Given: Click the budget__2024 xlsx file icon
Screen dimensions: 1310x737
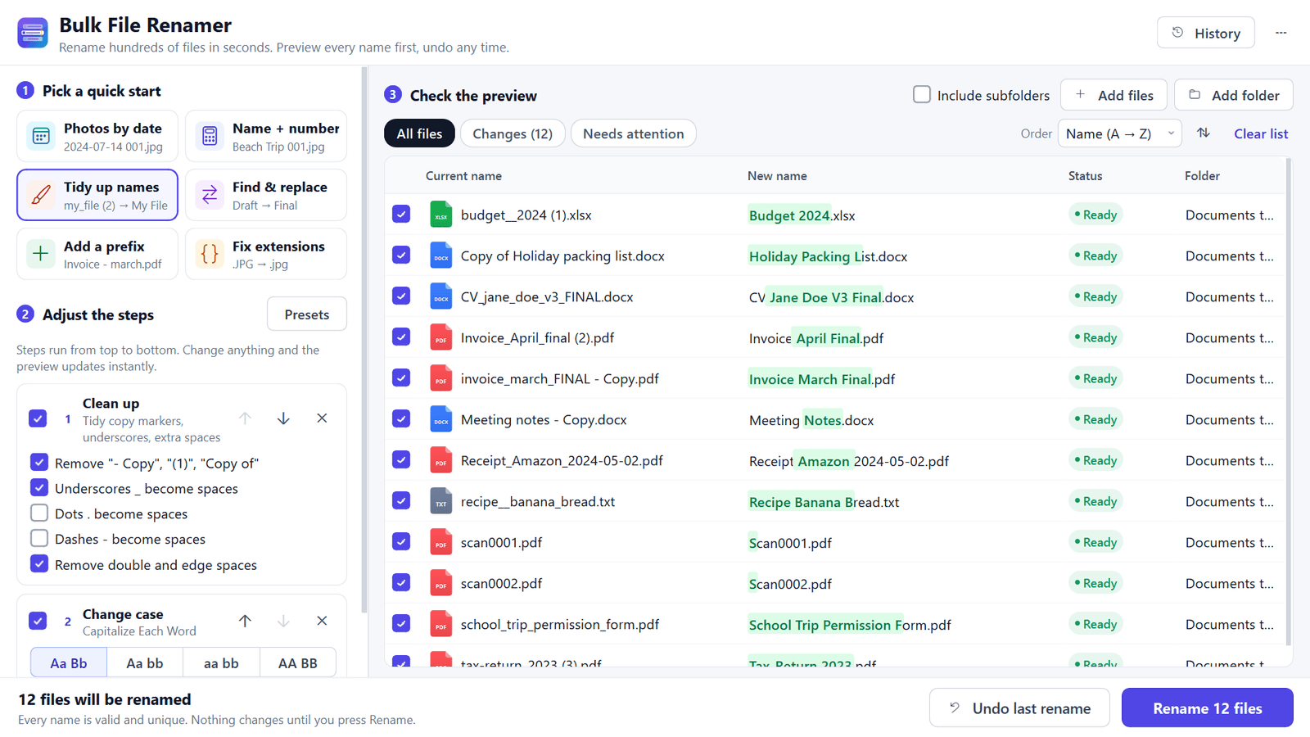Looking at the screenshot, I should [x=441, y=215].
